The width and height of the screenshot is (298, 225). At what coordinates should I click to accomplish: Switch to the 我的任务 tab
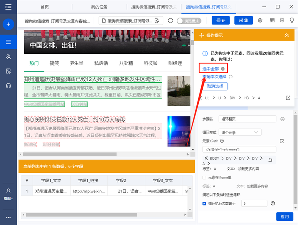click(99, 7)
